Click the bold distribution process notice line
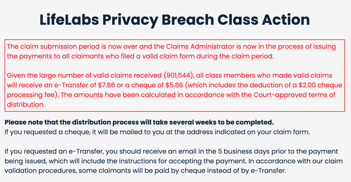This screenshot has width=351, height=182. pos(139,122)
